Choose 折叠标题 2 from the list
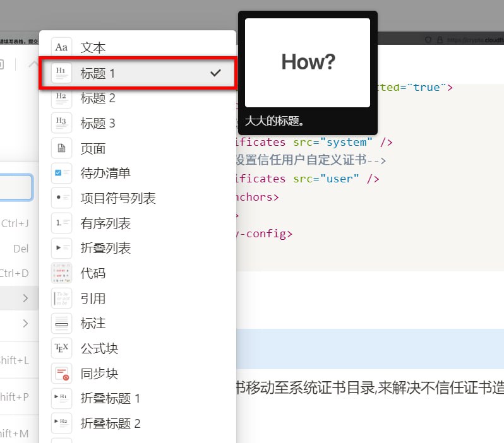The image size is (504, 443). pos(110,423)
